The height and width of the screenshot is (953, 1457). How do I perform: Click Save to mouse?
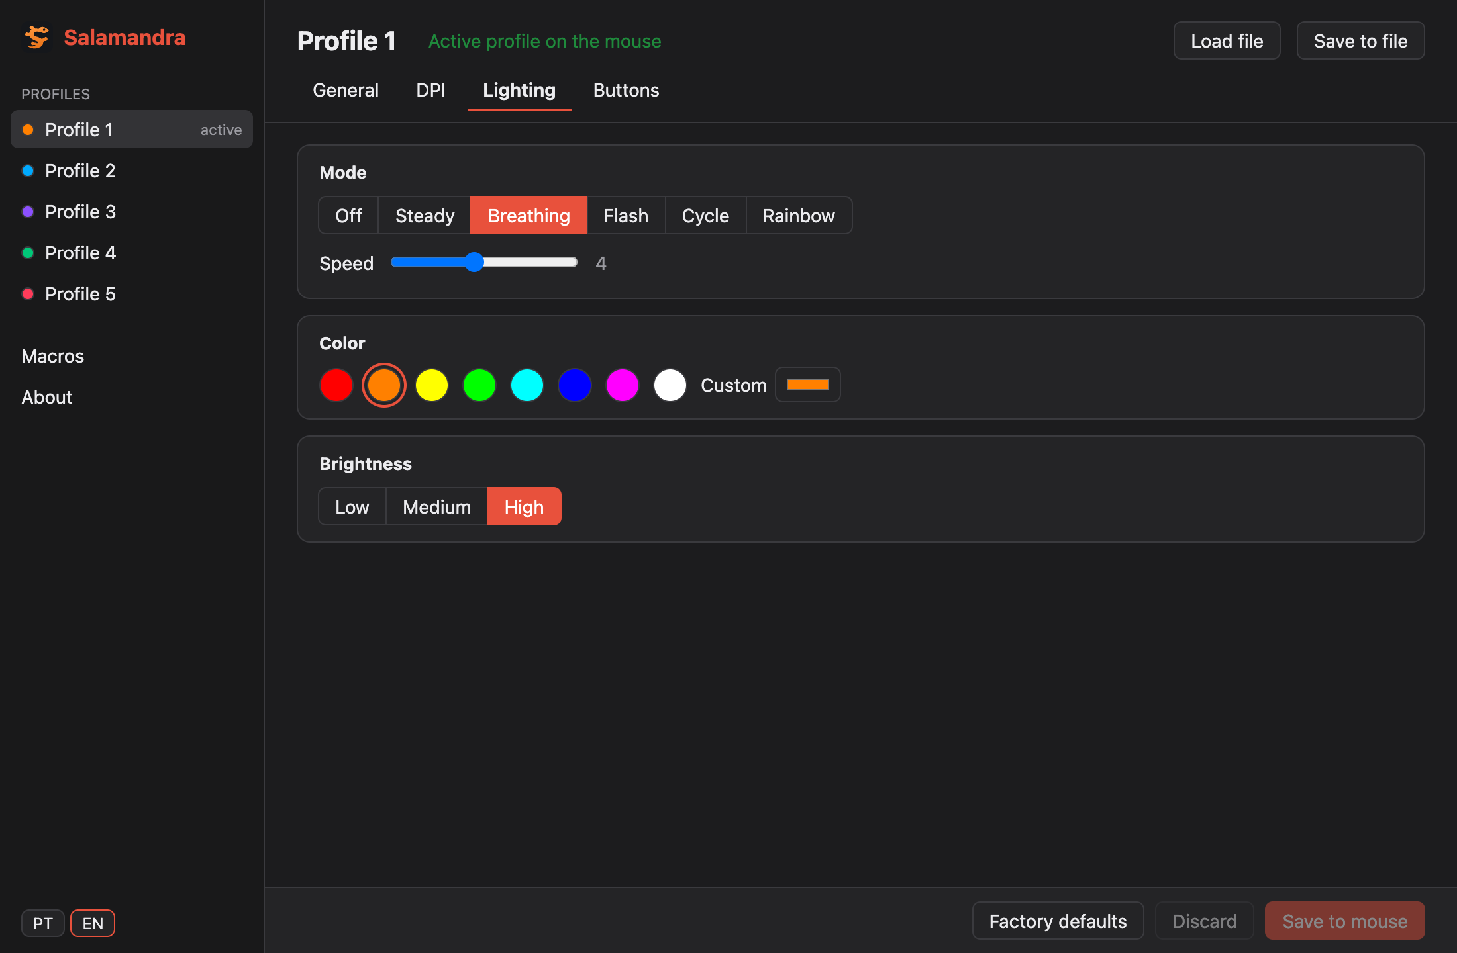(x=1344, y=921)
